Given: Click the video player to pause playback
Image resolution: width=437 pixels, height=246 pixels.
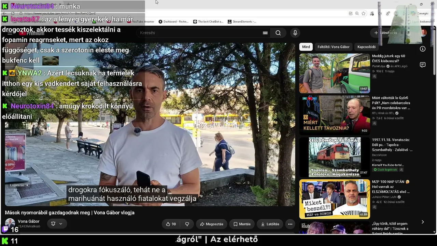Looking at the screenshot, I should pyautogui.click(x=150, y=124).
